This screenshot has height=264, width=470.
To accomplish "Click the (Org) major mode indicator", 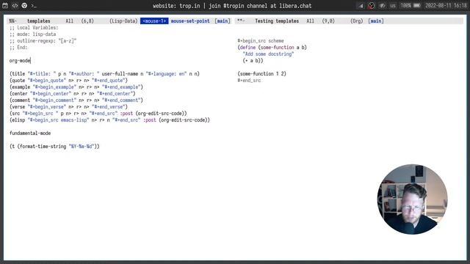I will coord(356,21).
